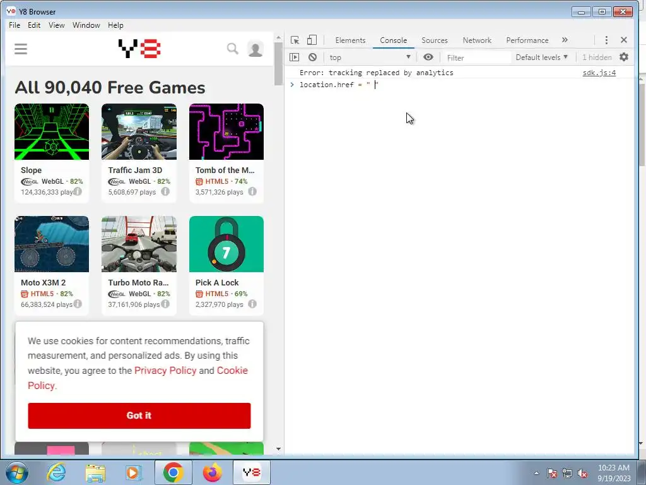Click the 1 hidden messages label
The height and width of the screenshot is (485, 646).
tap(597, 57)
